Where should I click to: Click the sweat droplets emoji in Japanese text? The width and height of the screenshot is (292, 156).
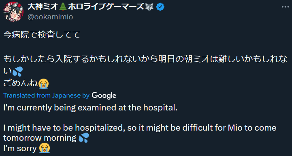(17, 71)
